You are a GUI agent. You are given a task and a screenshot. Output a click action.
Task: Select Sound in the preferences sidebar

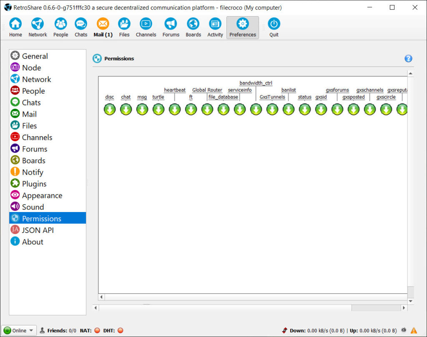[48, 207]
